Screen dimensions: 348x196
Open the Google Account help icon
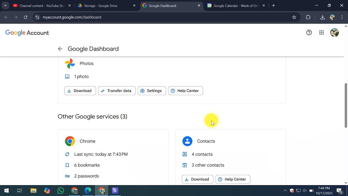point(309,33)
